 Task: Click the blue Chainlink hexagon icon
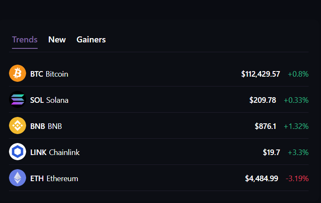[18, 152]
